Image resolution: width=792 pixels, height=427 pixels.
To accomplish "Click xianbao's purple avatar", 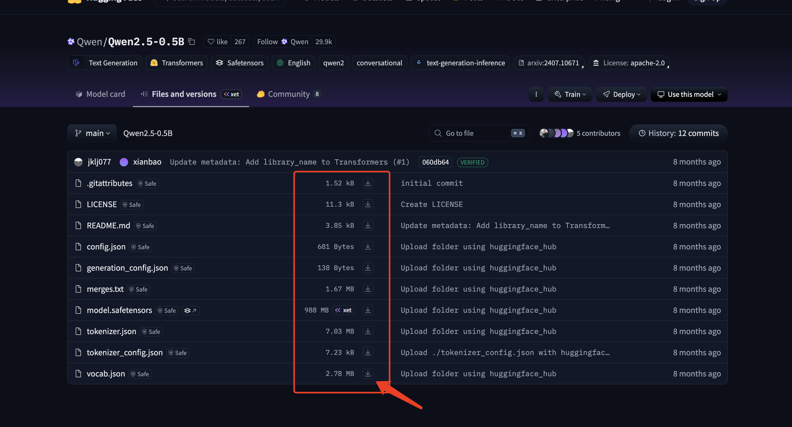I will [x=124, y=162].
